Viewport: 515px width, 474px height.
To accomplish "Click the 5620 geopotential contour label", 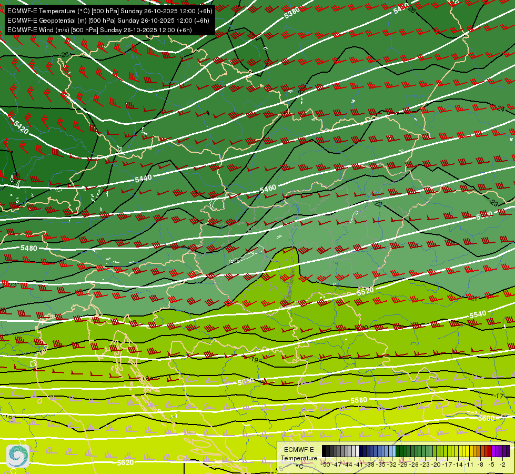I will point(126,462).
